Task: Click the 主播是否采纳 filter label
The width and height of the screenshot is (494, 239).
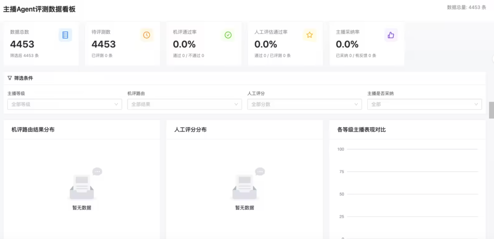Action: 381,94
